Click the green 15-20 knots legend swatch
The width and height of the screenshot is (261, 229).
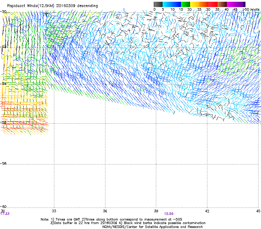[186, 4]
